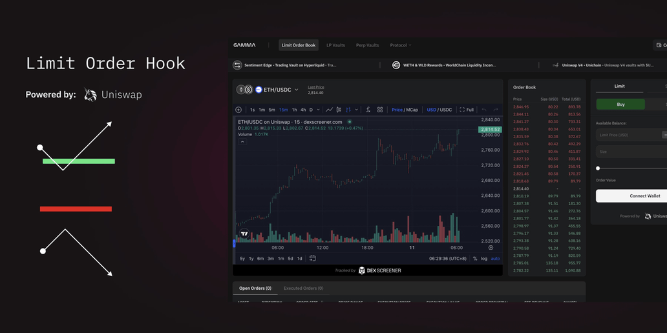Click the 2,846.95 ask price row
Viewport: 667px width, 333px height.
coord(547,106)
